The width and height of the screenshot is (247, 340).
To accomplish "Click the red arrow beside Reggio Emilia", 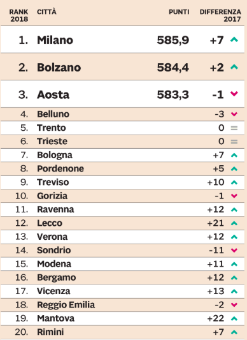I will 234,305.
